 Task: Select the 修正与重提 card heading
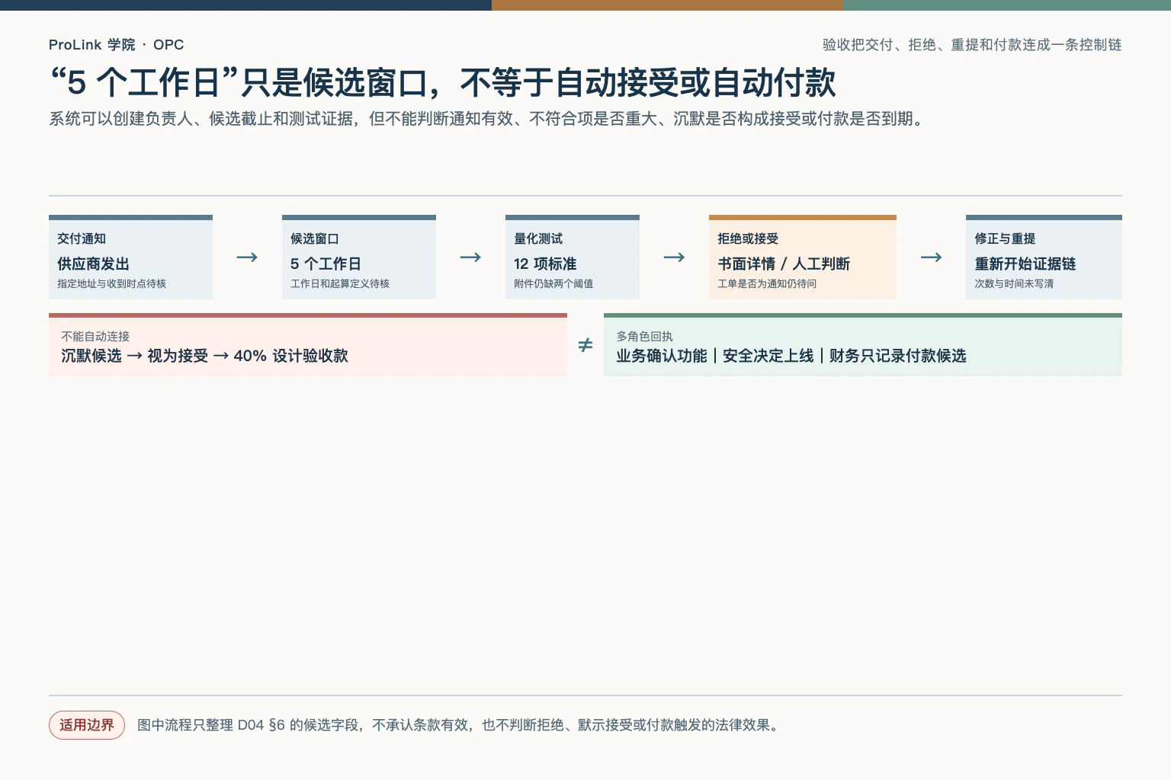(x=1005, y=238)
